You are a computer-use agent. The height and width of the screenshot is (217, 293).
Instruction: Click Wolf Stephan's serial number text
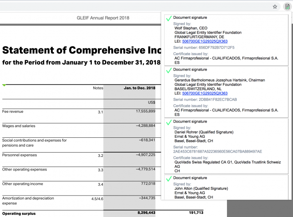point(204,48)
